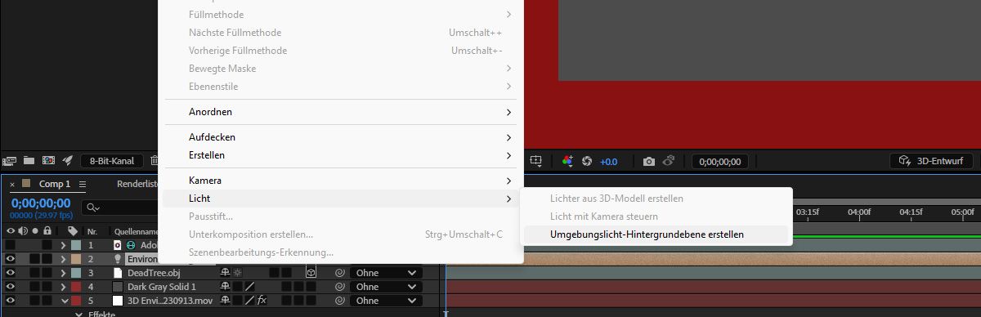The height and width of the screenshot is (317, 981).
Task: Hide DeadTree.obj layer with eye toggle
Action: (x=11, y=273)
